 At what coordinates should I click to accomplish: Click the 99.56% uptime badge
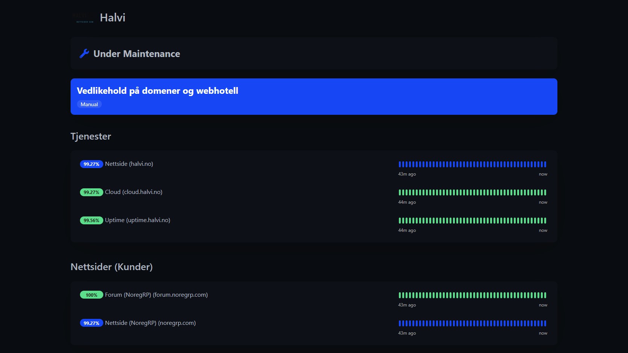[x=91, y=221]
